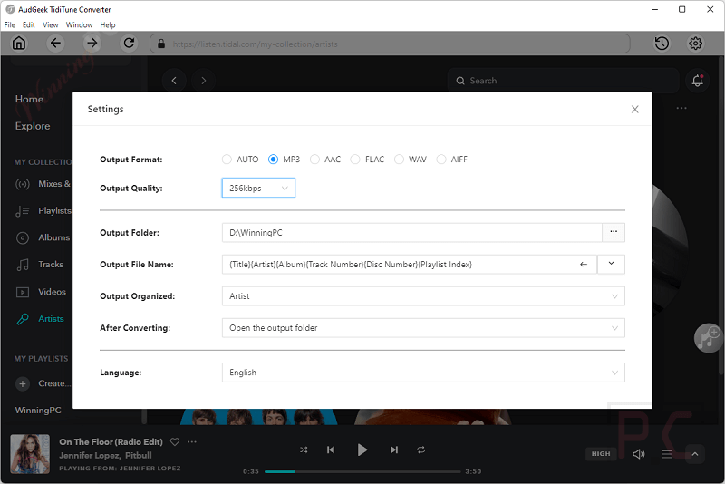Create a new playlist in sidebar
The height and width of the screenshot is (484, 725).
tap(43, 383)
